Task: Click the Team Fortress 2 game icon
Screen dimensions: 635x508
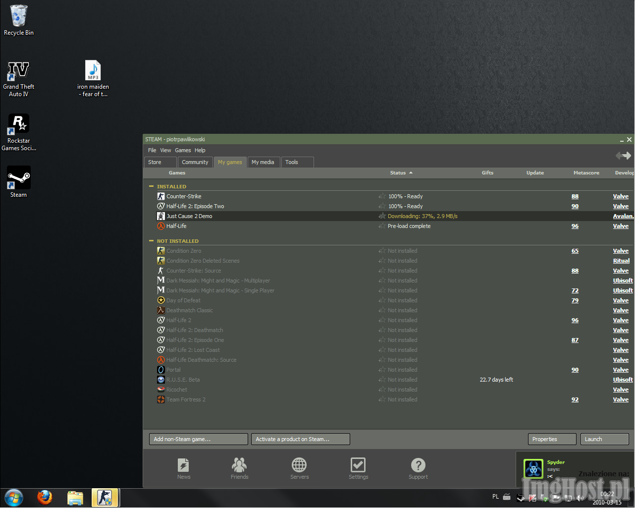Action: (x=161, y=399)
